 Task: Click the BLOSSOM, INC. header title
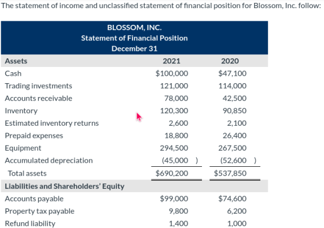(134, 28)
